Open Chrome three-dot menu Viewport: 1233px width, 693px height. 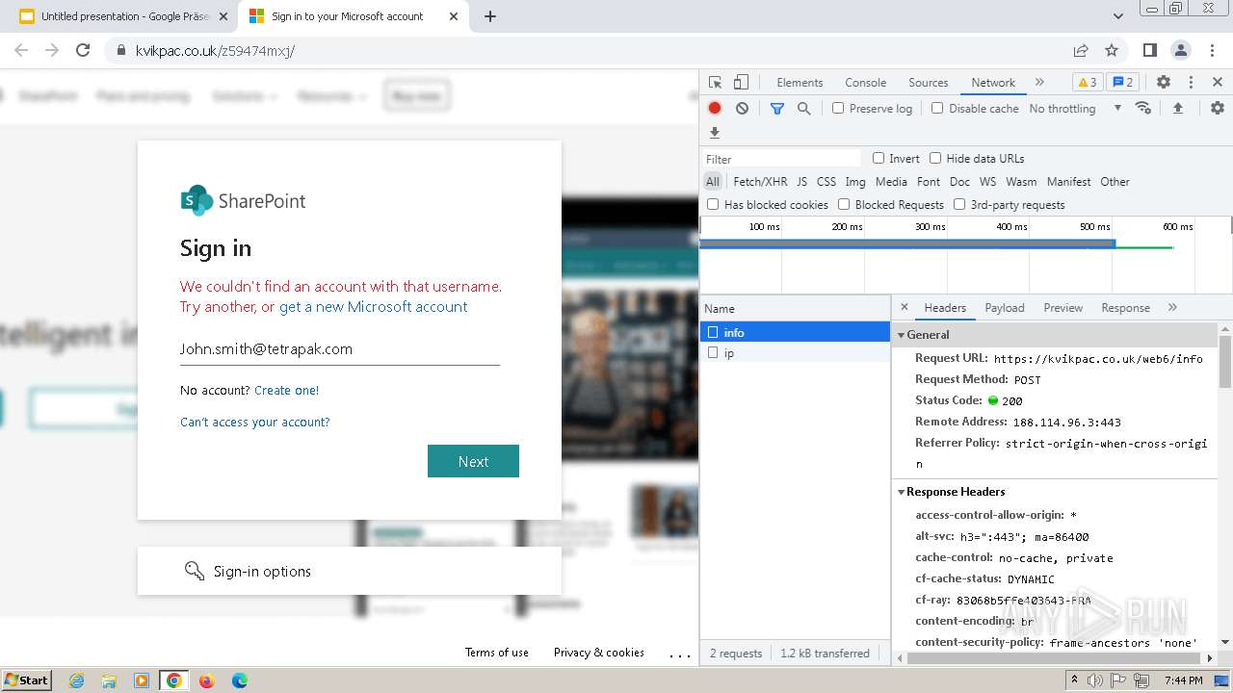[x=1212, y=50]
